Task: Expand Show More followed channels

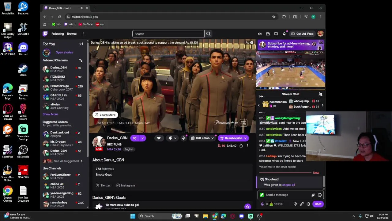Action: pyautogui.click(x=50, y=114)
